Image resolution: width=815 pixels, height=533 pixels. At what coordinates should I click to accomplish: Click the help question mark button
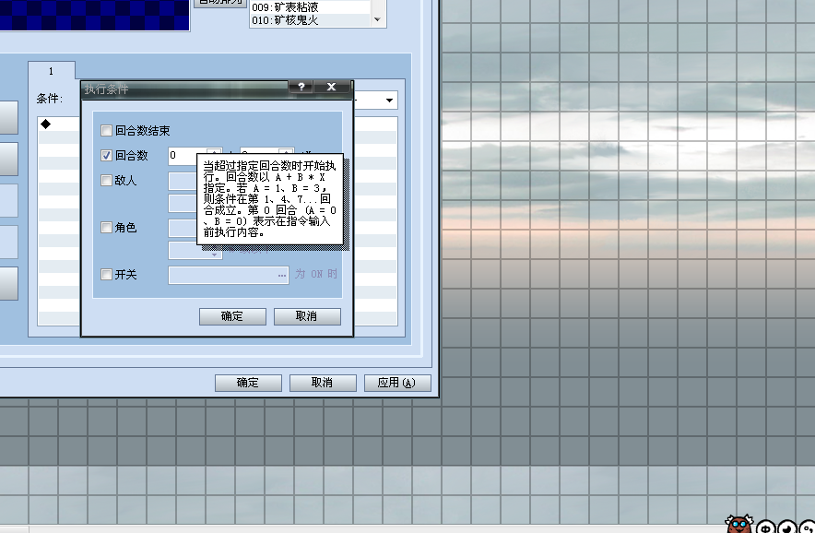click(x=301, y=87)
